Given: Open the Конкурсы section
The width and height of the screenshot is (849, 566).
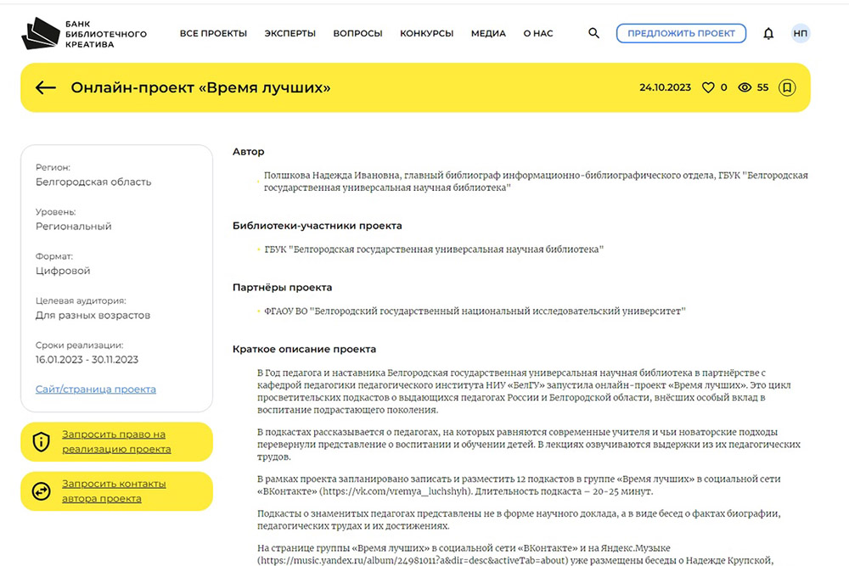Looking at the screenshot, I should [x=426, y=34].
